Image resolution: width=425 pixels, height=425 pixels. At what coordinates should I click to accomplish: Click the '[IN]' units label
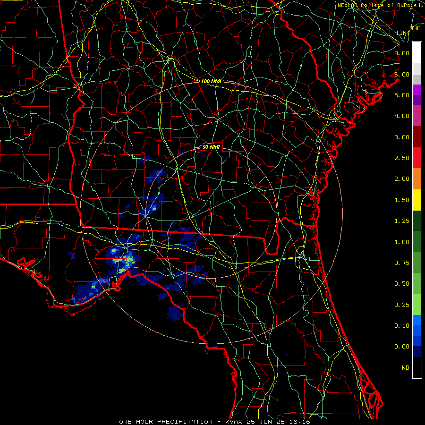pos(403,33)
